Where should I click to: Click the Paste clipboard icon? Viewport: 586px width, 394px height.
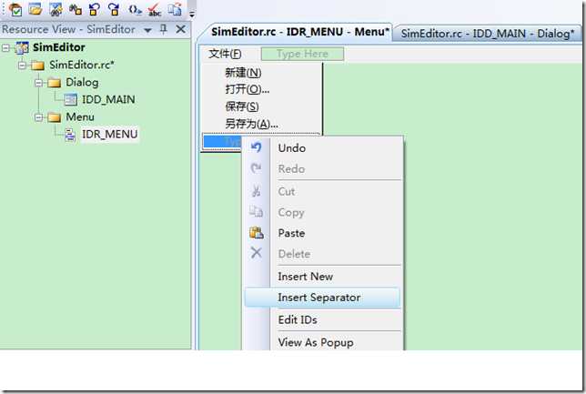(257, 233)
